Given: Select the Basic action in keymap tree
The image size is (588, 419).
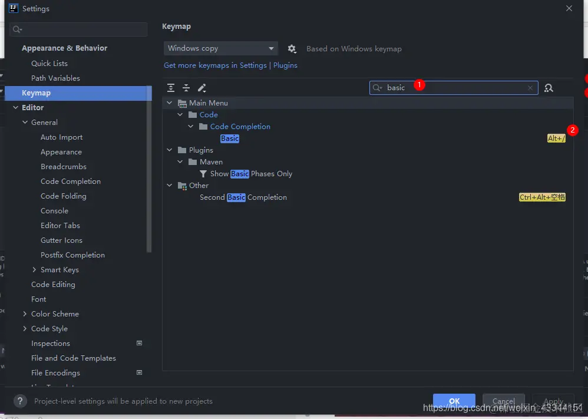Looking at the screenshot, I should (x=230, y=138).
